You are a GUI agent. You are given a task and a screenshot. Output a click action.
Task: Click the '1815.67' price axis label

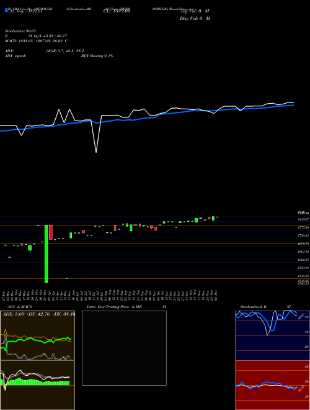304,219
